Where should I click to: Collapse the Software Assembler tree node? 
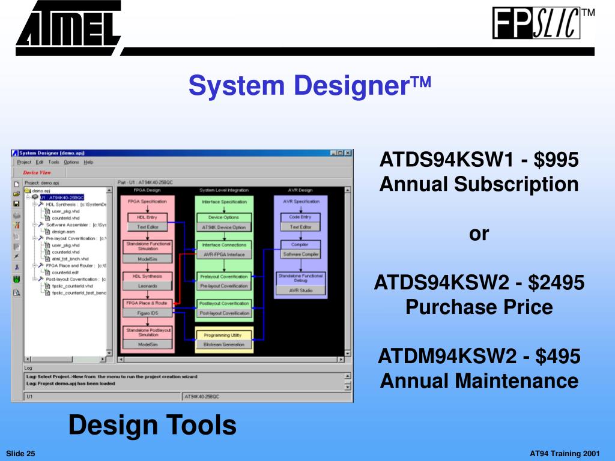coord(34,224)
